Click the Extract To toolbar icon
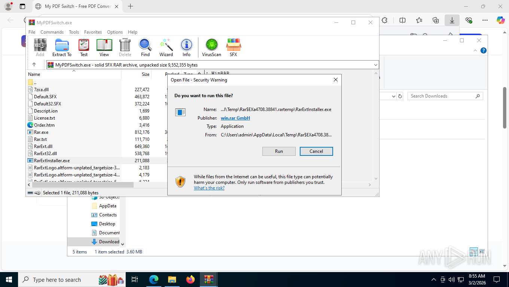Image resolution: width=509 pixels, height=287 pixels. [62, 47]
